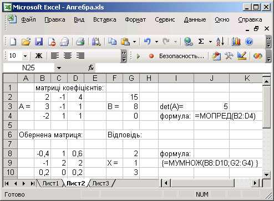Screen dimensions: 274x201
Task: Open Paste options dropdown arrow
Action: coord(135,42)
